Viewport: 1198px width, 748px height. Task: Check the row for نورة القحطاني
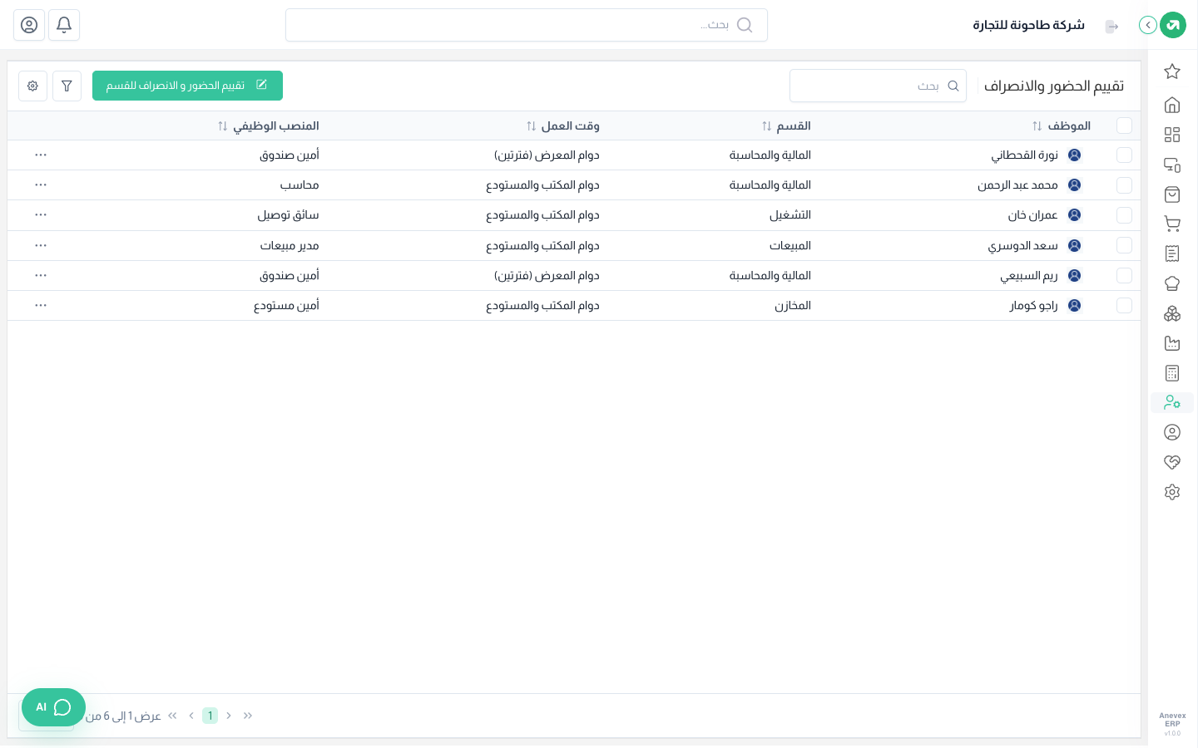1124,155
